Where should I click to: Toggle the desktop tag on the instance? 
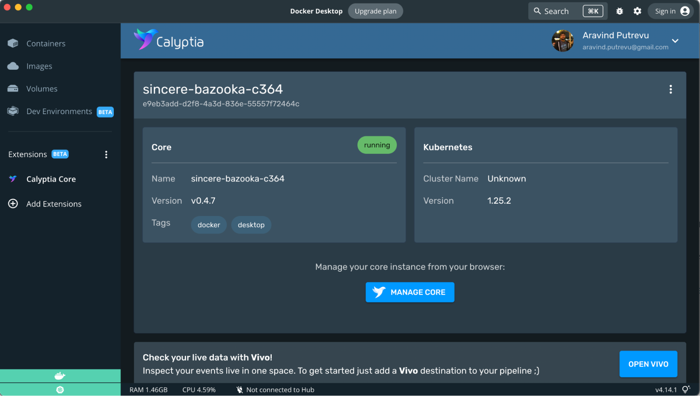[x=250, y=224]
